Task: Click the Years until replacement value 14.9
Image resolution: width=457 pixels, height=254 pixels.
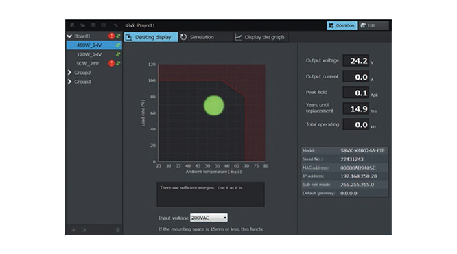Action: 356,108
